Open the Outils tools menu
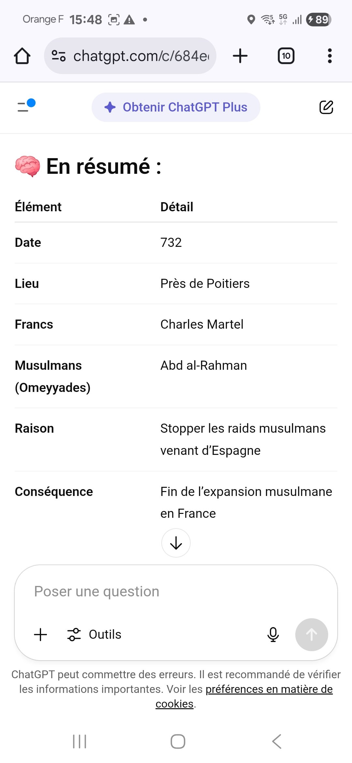The width and height of the screenshot is (352, 763). [95, 635]
